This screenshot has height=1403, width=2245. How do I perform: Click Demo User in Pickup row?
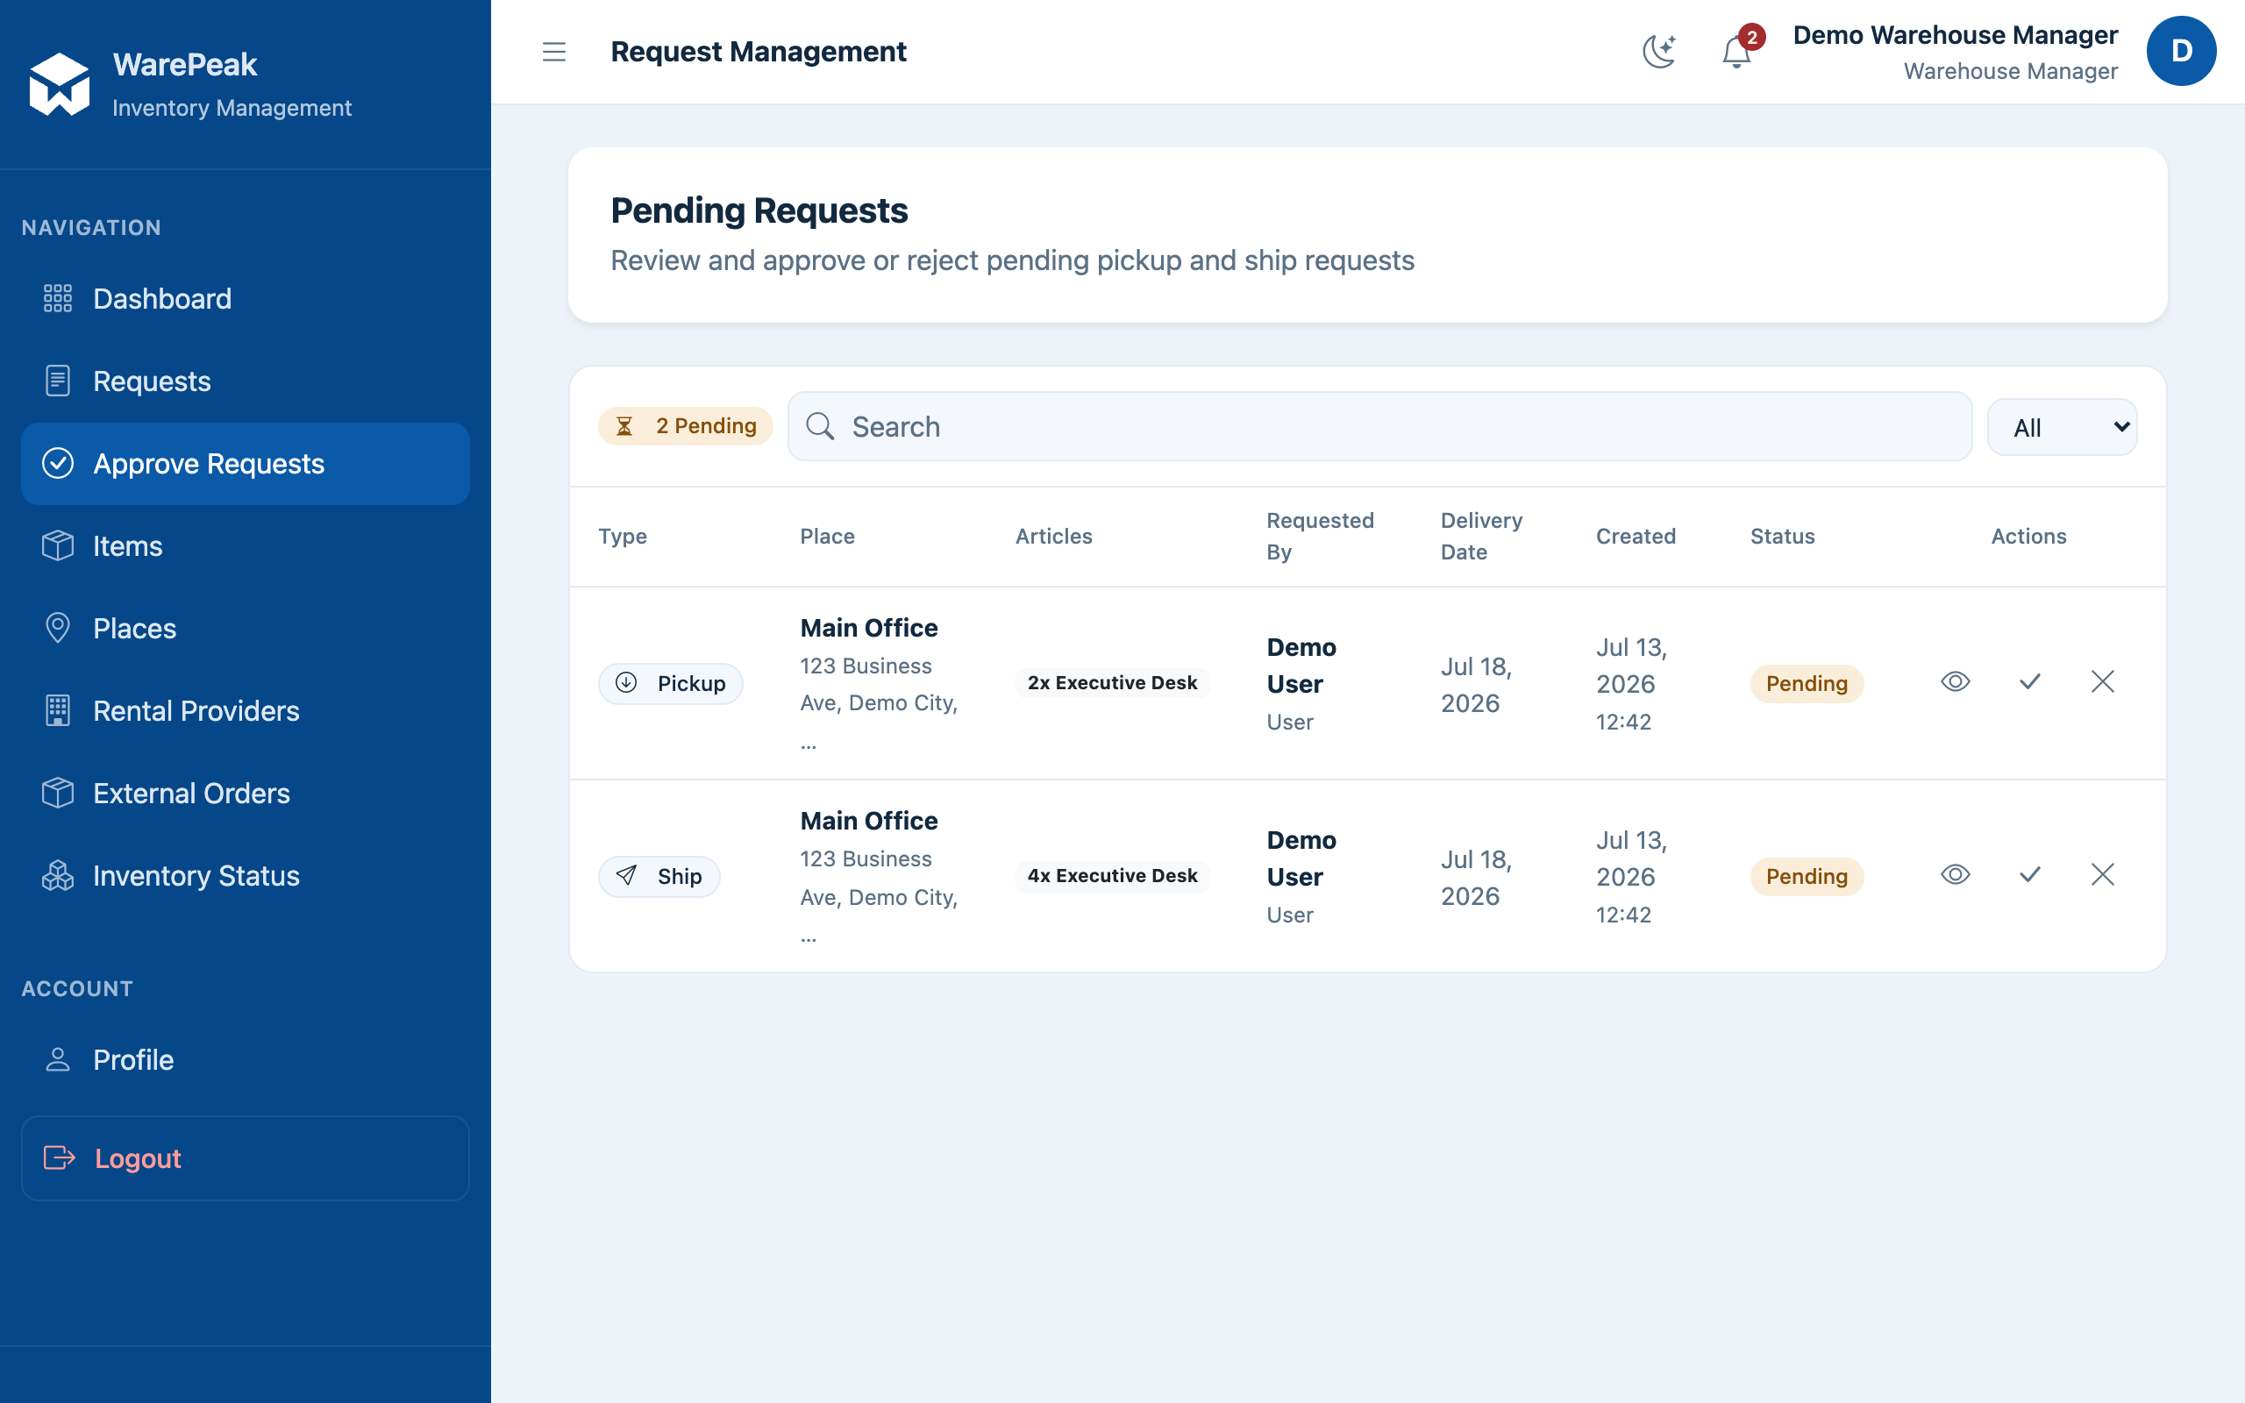tap(1301, 666)
